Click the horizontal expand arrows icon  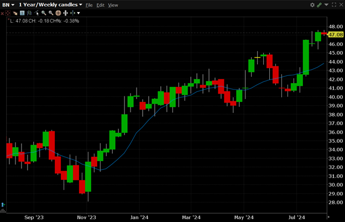65,13
